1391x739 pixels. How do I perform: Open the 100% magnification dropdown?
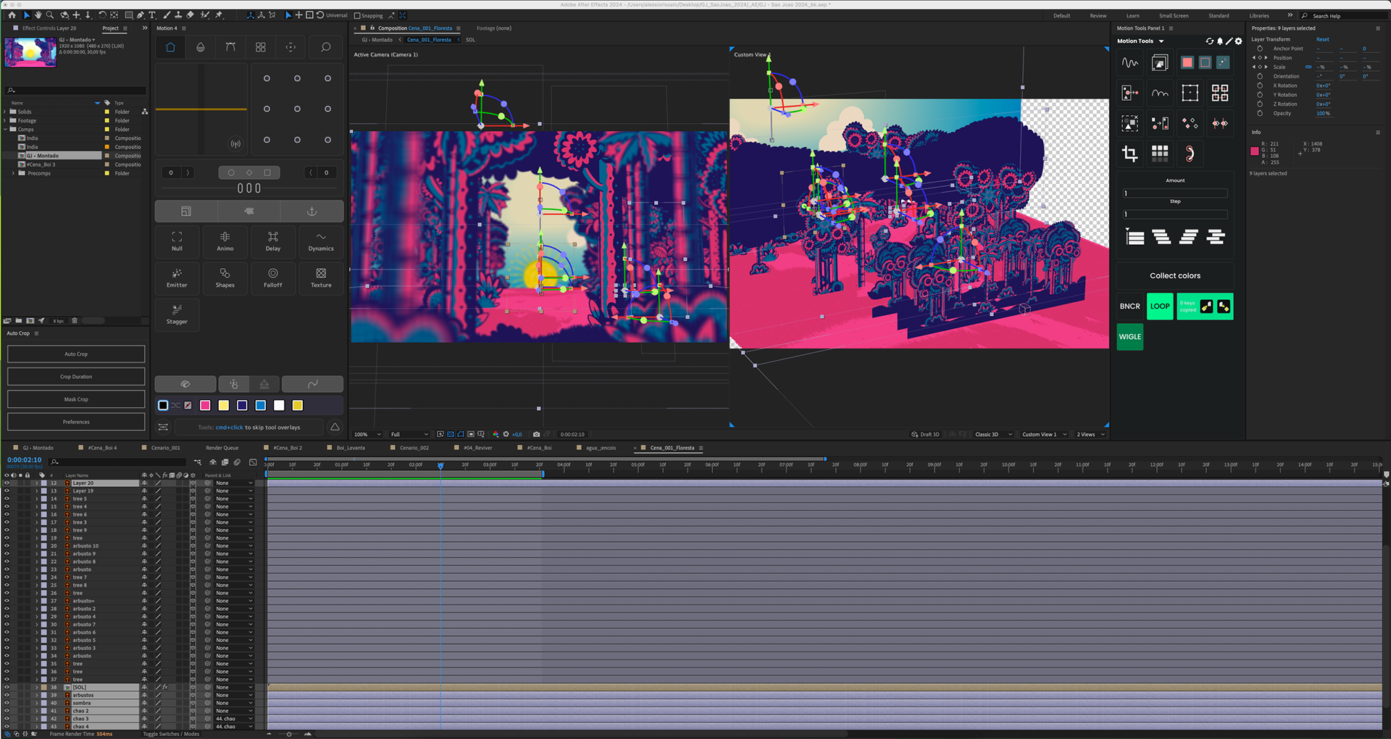tap(368, 435)
